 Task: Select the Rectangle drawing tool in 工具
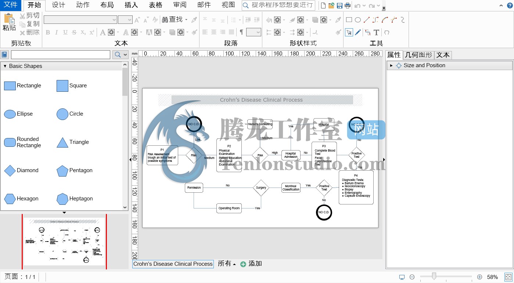[x=349, y=20]
